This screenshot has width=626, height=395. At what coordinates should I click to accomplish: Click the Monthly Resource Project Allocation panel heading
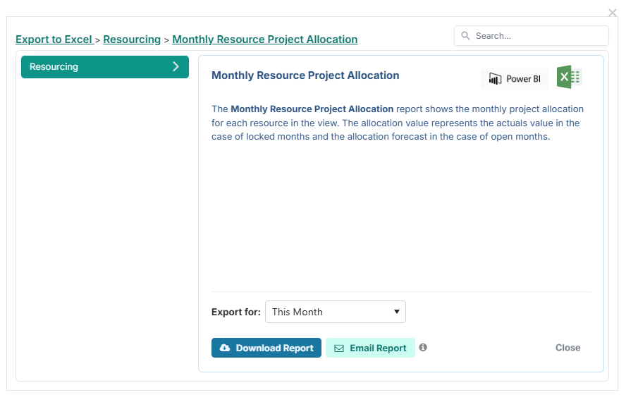[305, 75]
